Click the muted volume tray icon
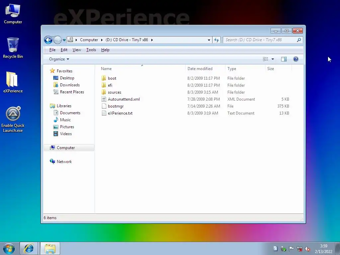The height and width of the screenshot is (255, 340). (x=307, y=249)
